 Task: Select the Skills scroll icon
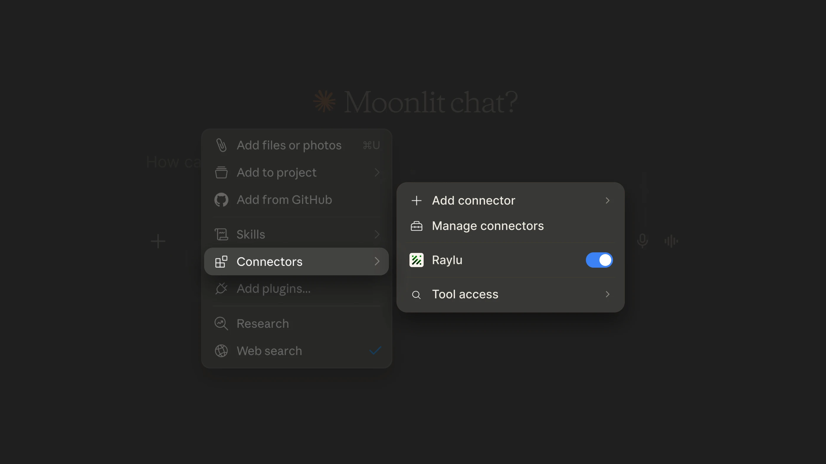[x=221, y=234]
